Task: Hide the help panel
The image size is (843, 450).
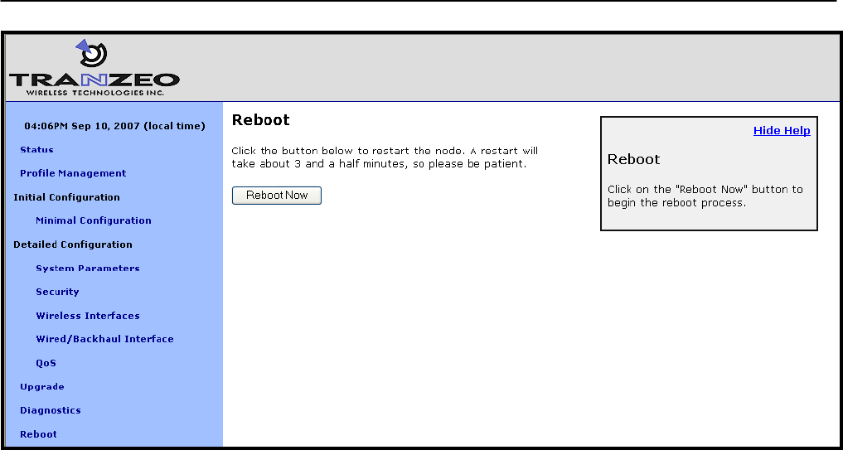Action: (782, 131)
